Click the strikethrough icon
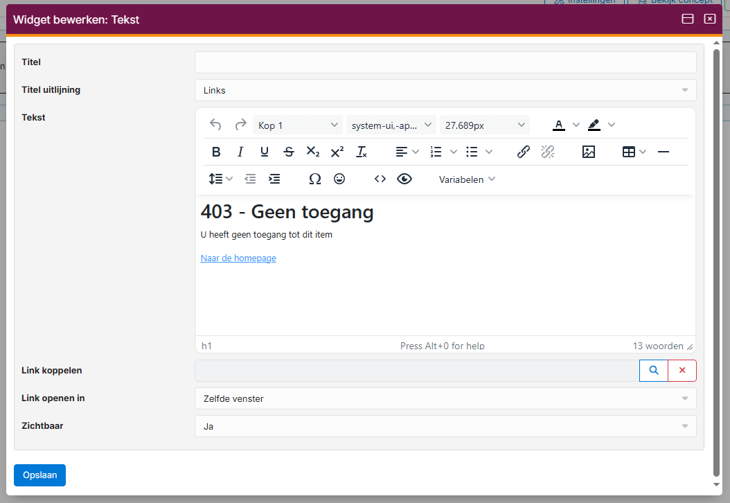 click(x=289, y=152)
